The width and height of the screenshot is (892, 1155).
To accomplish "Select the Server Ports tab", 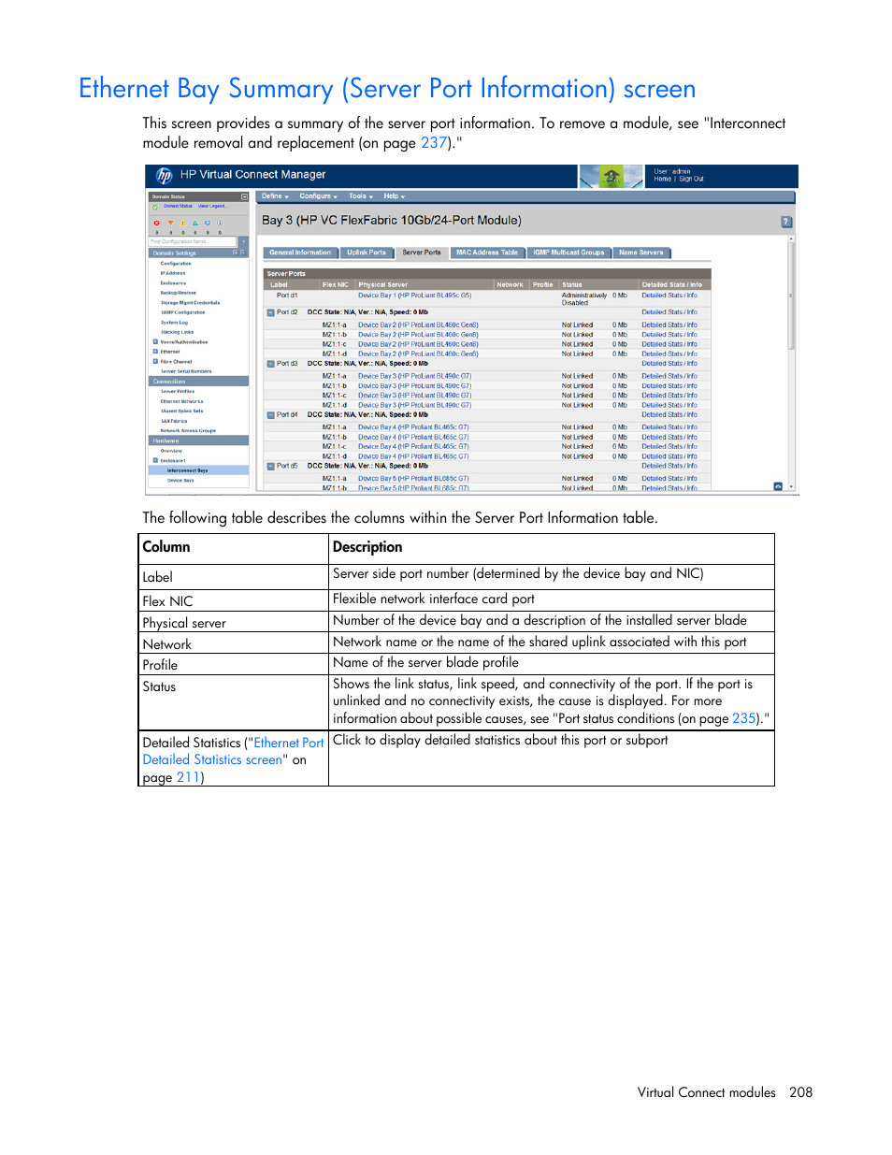I will click(422, 253).
